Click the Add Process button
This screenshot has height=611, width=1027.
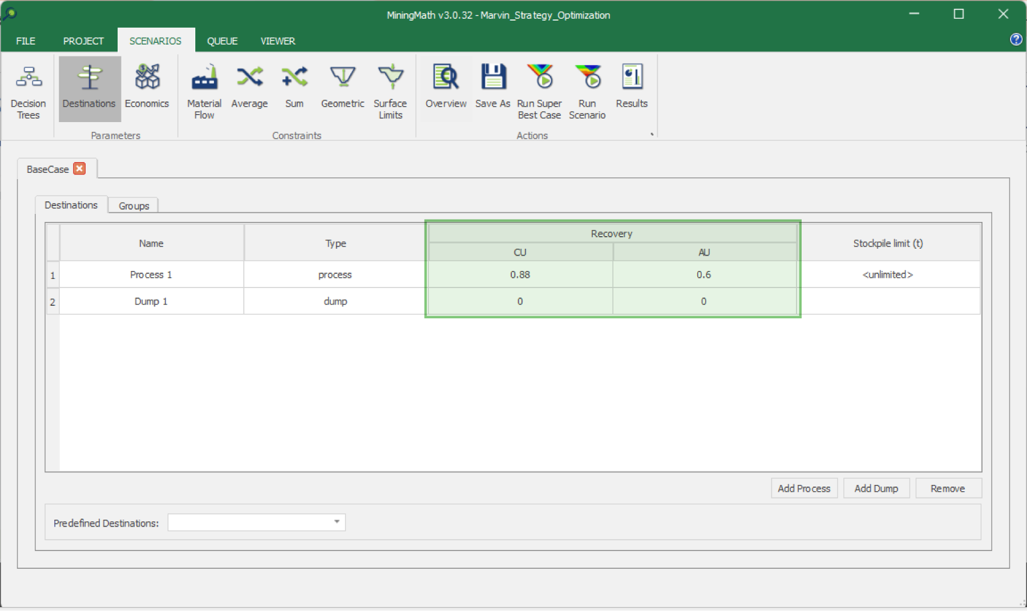[804, 488]
